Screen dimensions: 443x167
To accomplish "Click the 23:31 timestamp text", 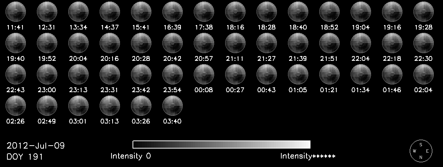I will click(110, 90).
